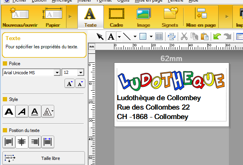Click the Taille libre button
This screenshot has height=165, width=243.
click(44, 158)
